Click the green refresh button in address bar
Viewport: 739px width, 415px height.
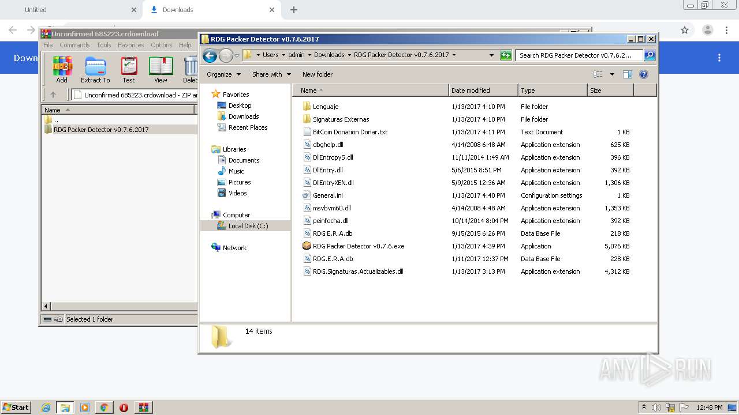click(x=506, y=55)
